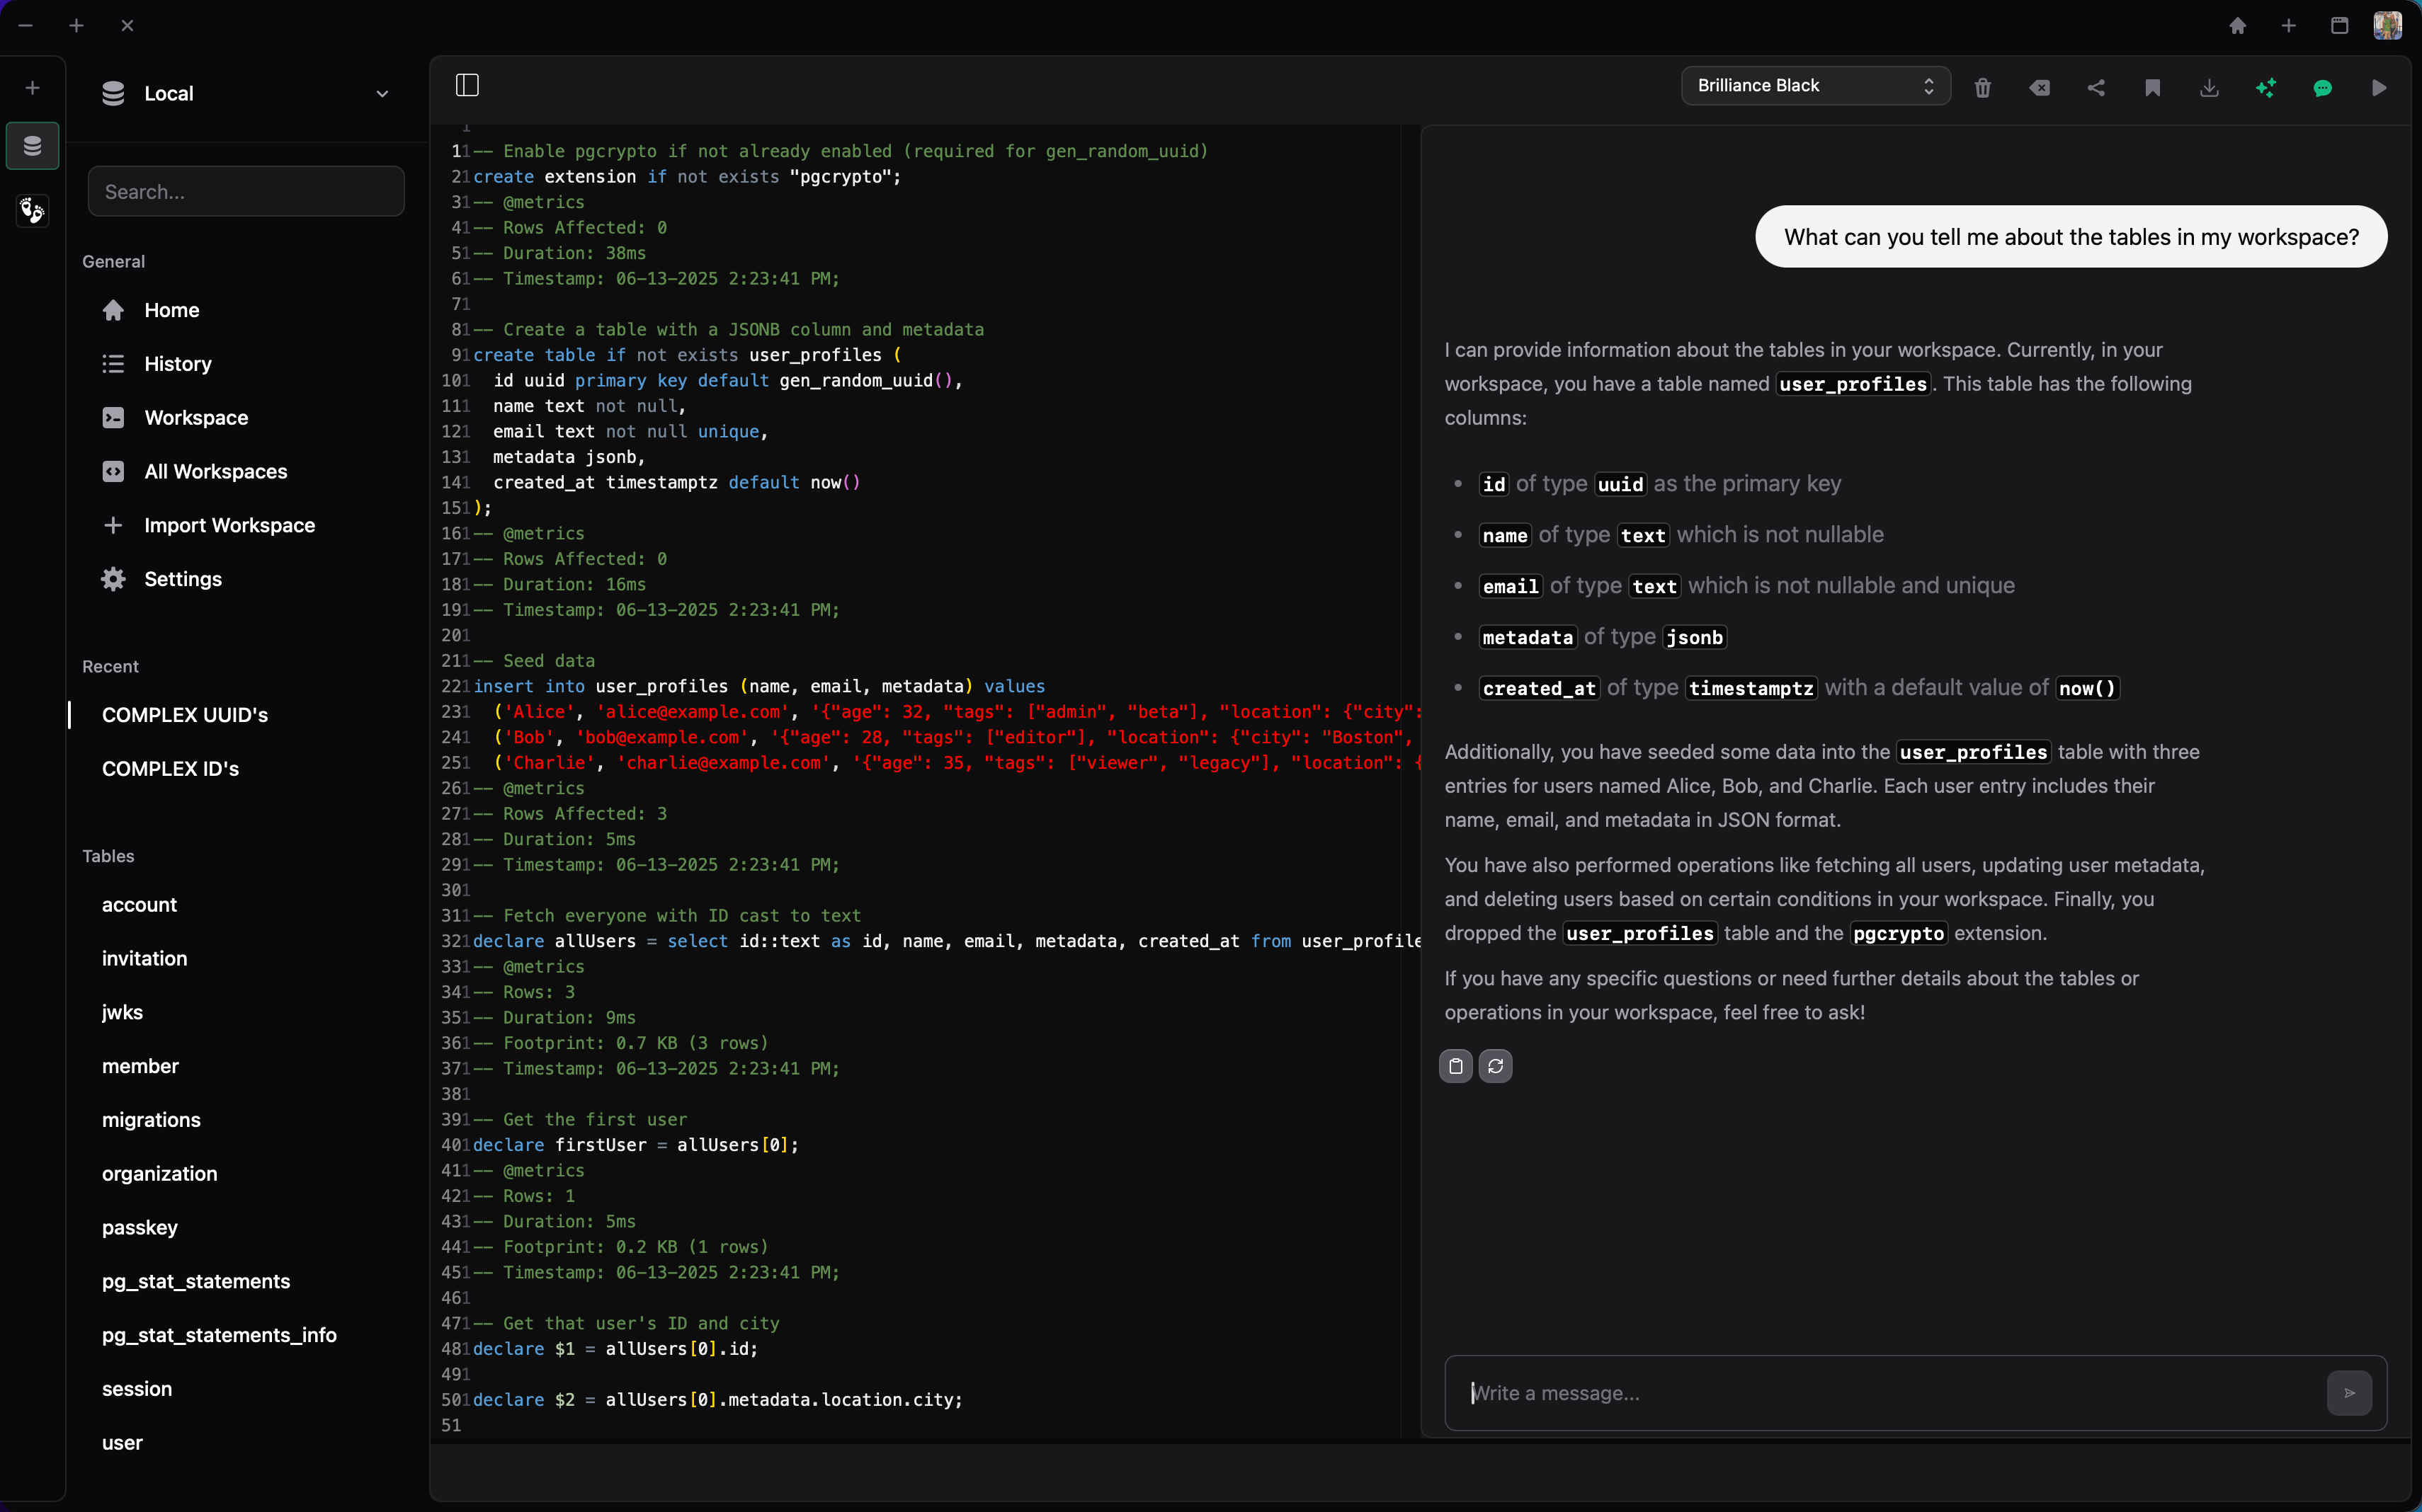The height and width of the screenshot is (1512, 2422).
Task: Open recent workspace COMPLEX ID's
Action: coord(170,769)
